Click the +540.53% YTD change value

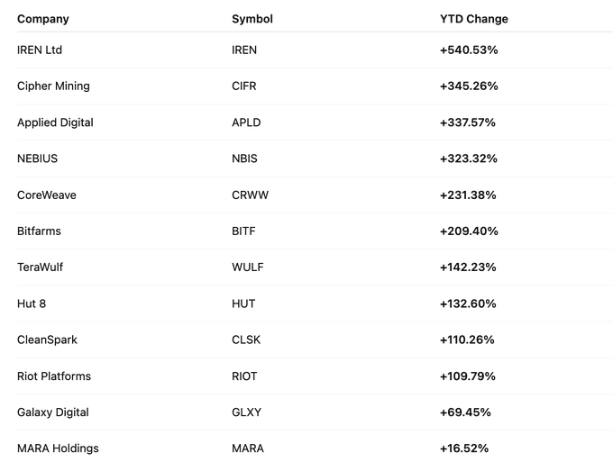(x=469, y=50)
